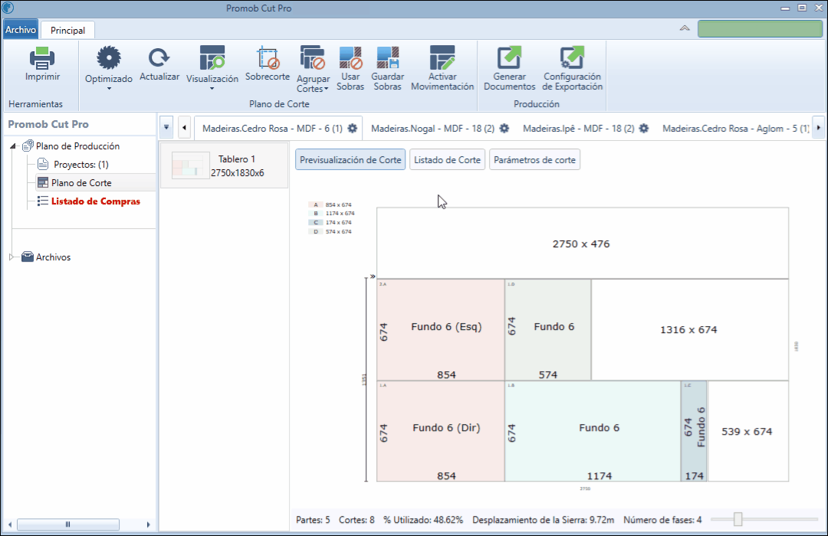
Task: Open Parámetros de corte view
Action: pyautogui.click(x=534, y=160)
